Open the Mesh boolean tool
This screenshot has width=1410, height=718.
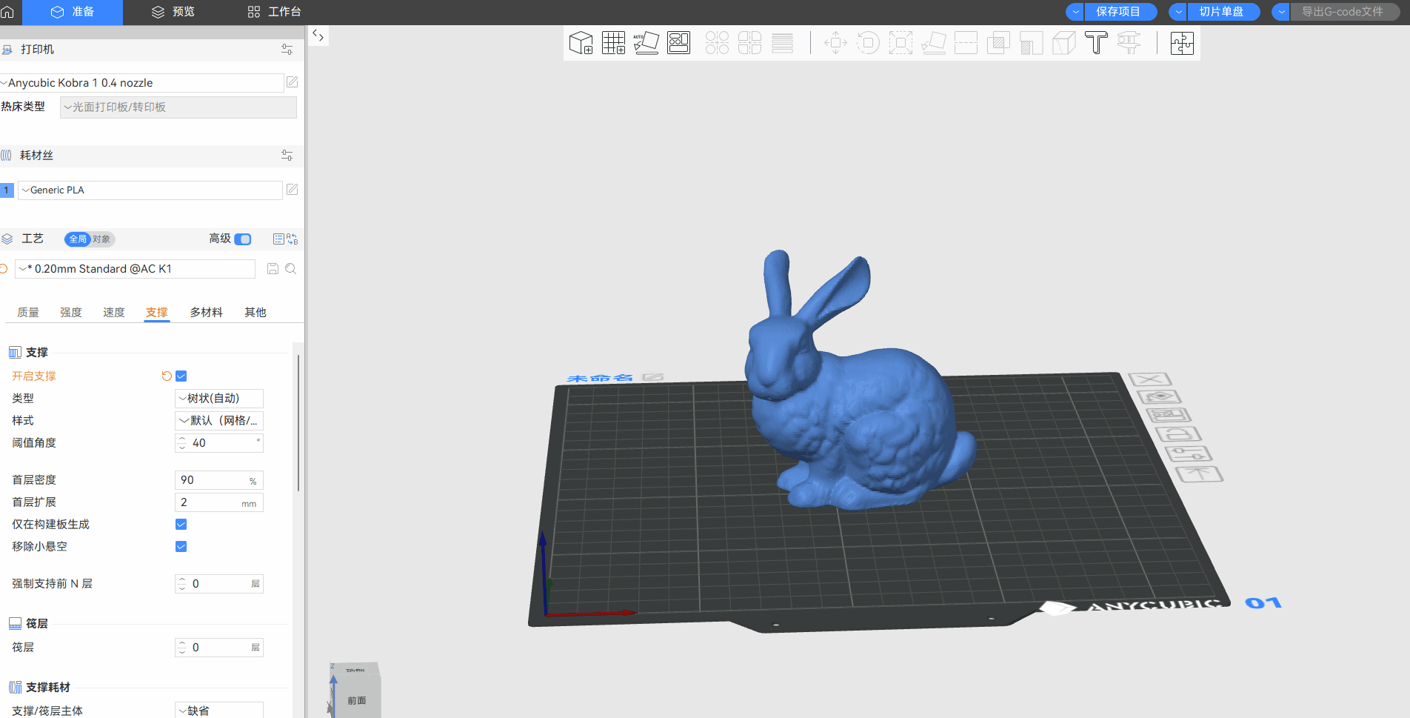coord(998,43)
